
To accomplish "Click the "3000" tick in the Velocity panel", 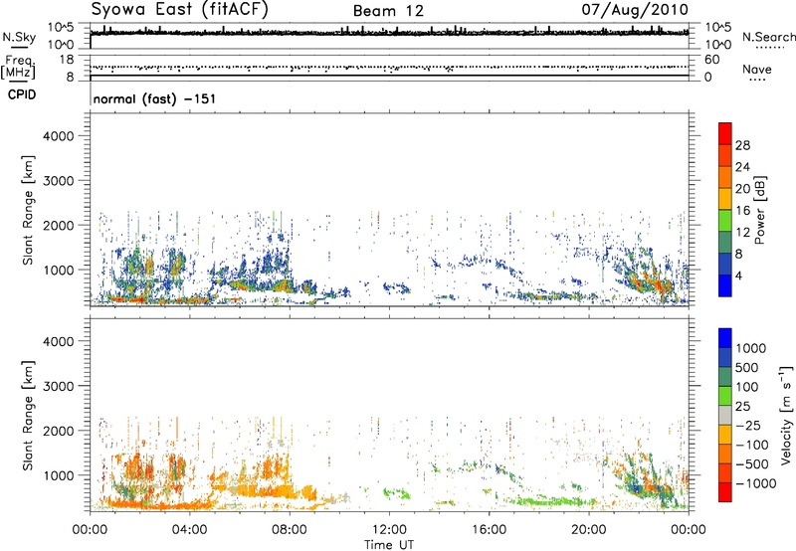I will (x=58, y=386).
